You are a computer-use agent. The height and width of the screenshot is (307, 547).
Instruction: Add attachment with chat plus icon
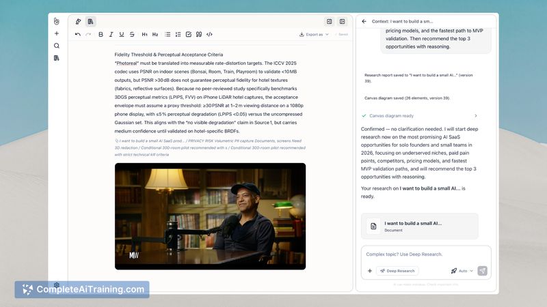pos(370,271)
